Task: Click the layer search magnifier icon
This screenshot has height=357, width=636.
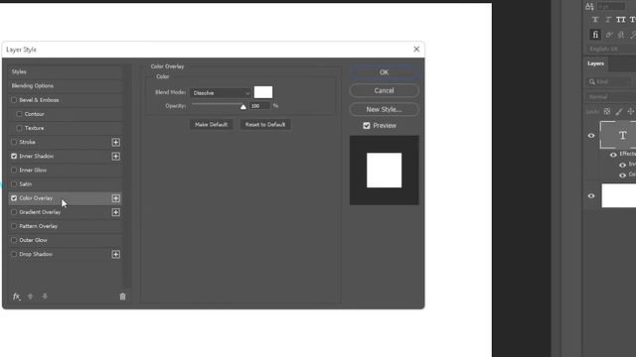Action: click(x=592, y=81)
